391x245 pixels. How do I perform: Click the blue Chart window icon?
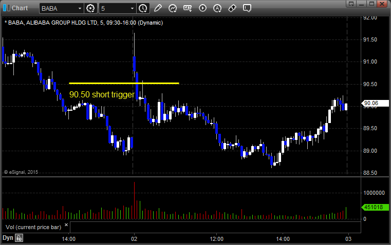click(x=7, y=8)
